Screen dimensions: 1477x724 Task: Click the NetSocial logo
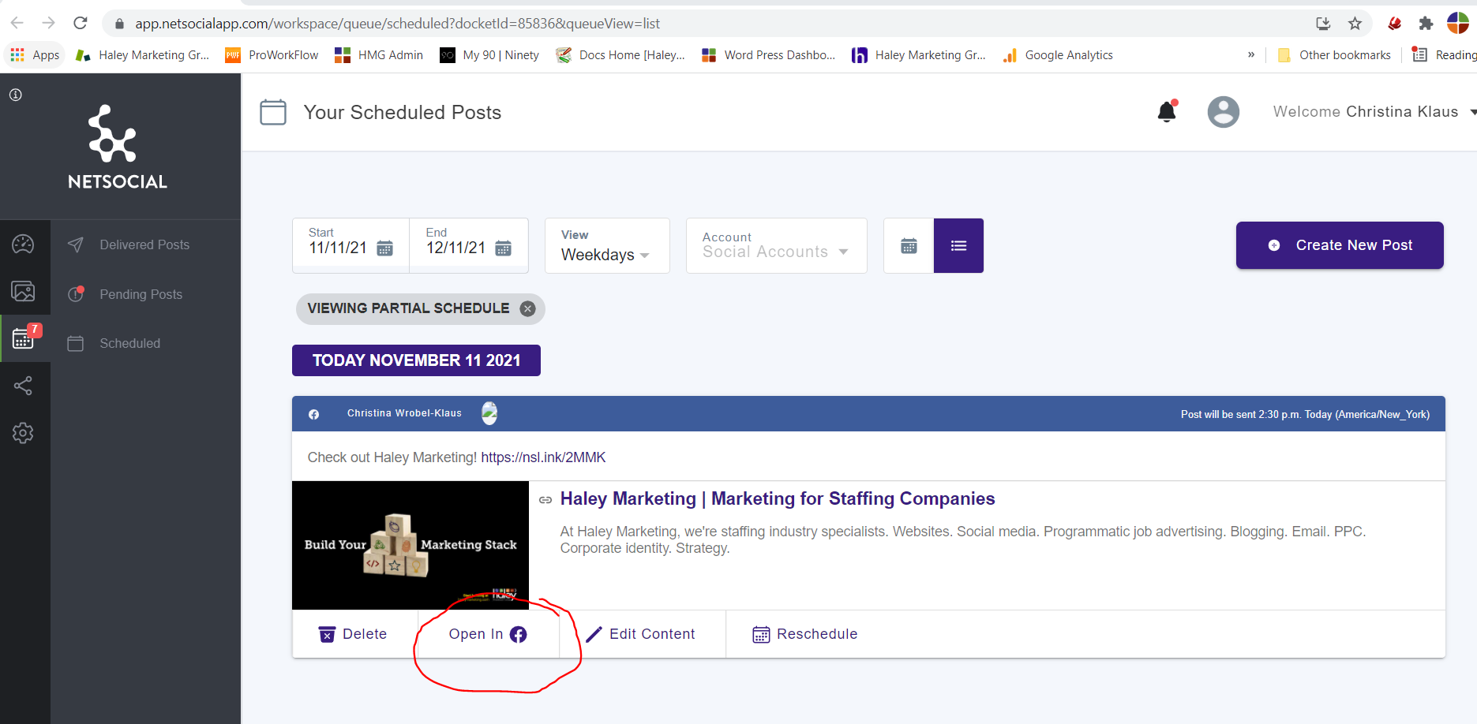117,147
